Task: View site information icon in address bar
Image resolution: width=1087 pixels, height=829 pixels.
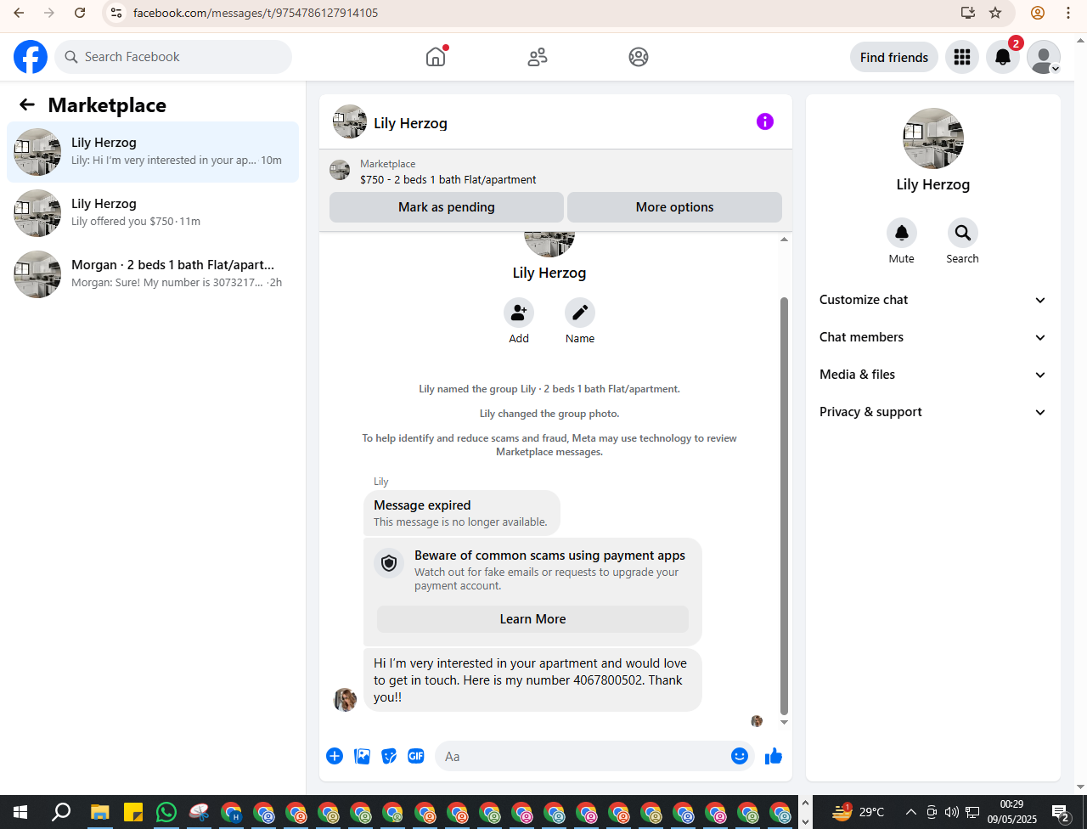Action: [x=117, y=13]
